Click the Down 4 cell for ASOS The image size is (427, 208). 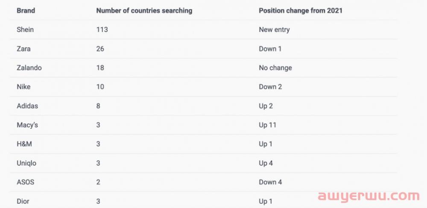270,182
